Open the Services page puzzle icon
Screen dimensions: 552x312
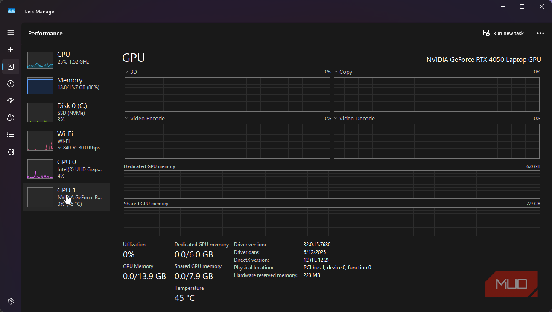click(x=11, y=152)
